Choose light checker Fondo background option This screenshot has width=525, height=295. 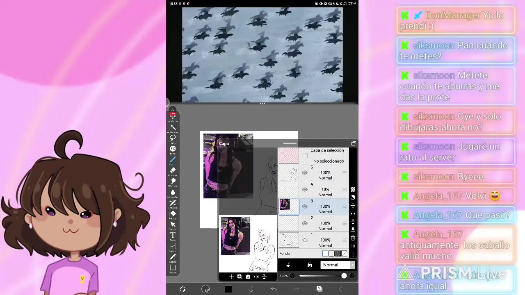coord(331,254)
